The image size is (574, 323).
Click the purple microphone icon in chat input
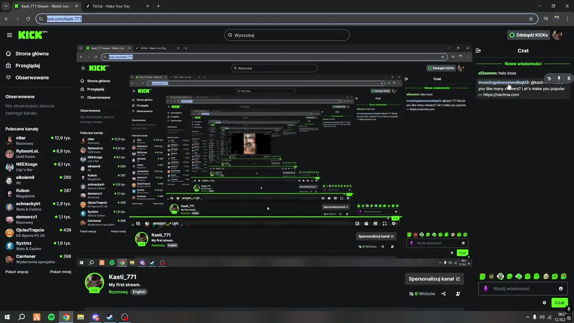(x=486, y=288)
